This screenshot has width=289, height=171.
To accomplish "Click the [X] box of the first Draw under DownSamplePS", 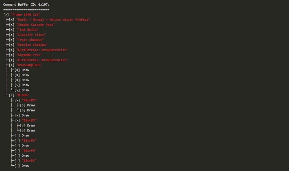I will [x=17, y=70].
